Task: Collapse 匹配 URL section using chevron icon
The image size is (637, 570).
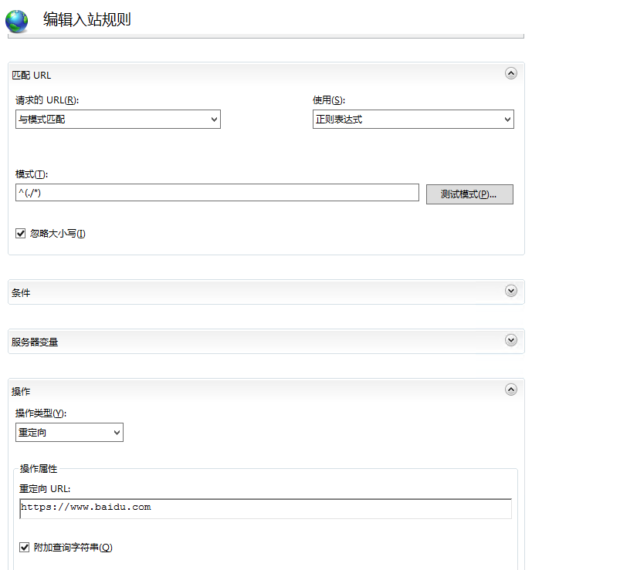Action: 510,73
